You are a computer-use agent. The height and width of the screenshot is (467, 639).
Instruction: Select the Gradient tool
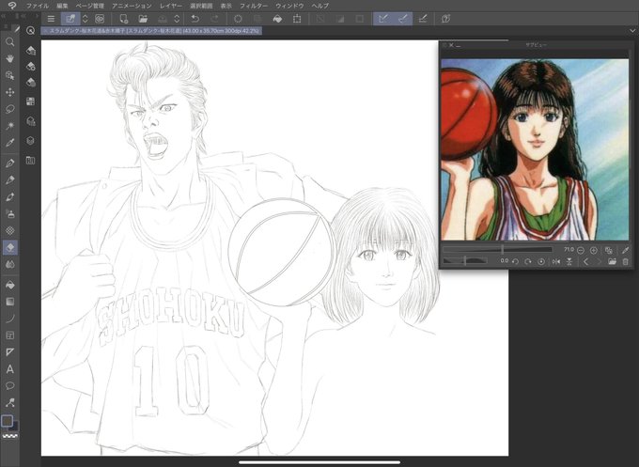(x=9, y=302)
